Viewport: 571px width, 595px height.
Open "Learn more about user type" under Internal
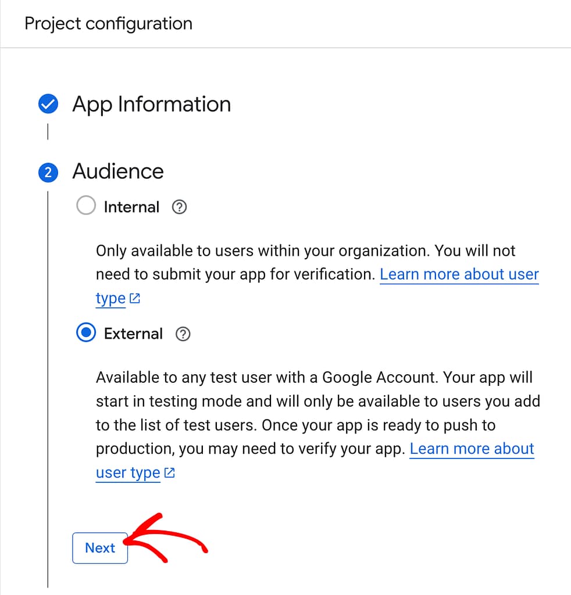(459, 274)
